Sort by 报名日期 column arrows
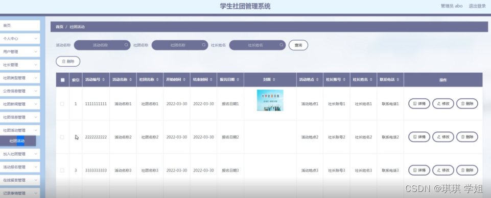Screen dimensions: 491x198 click(x=238, y=80)
